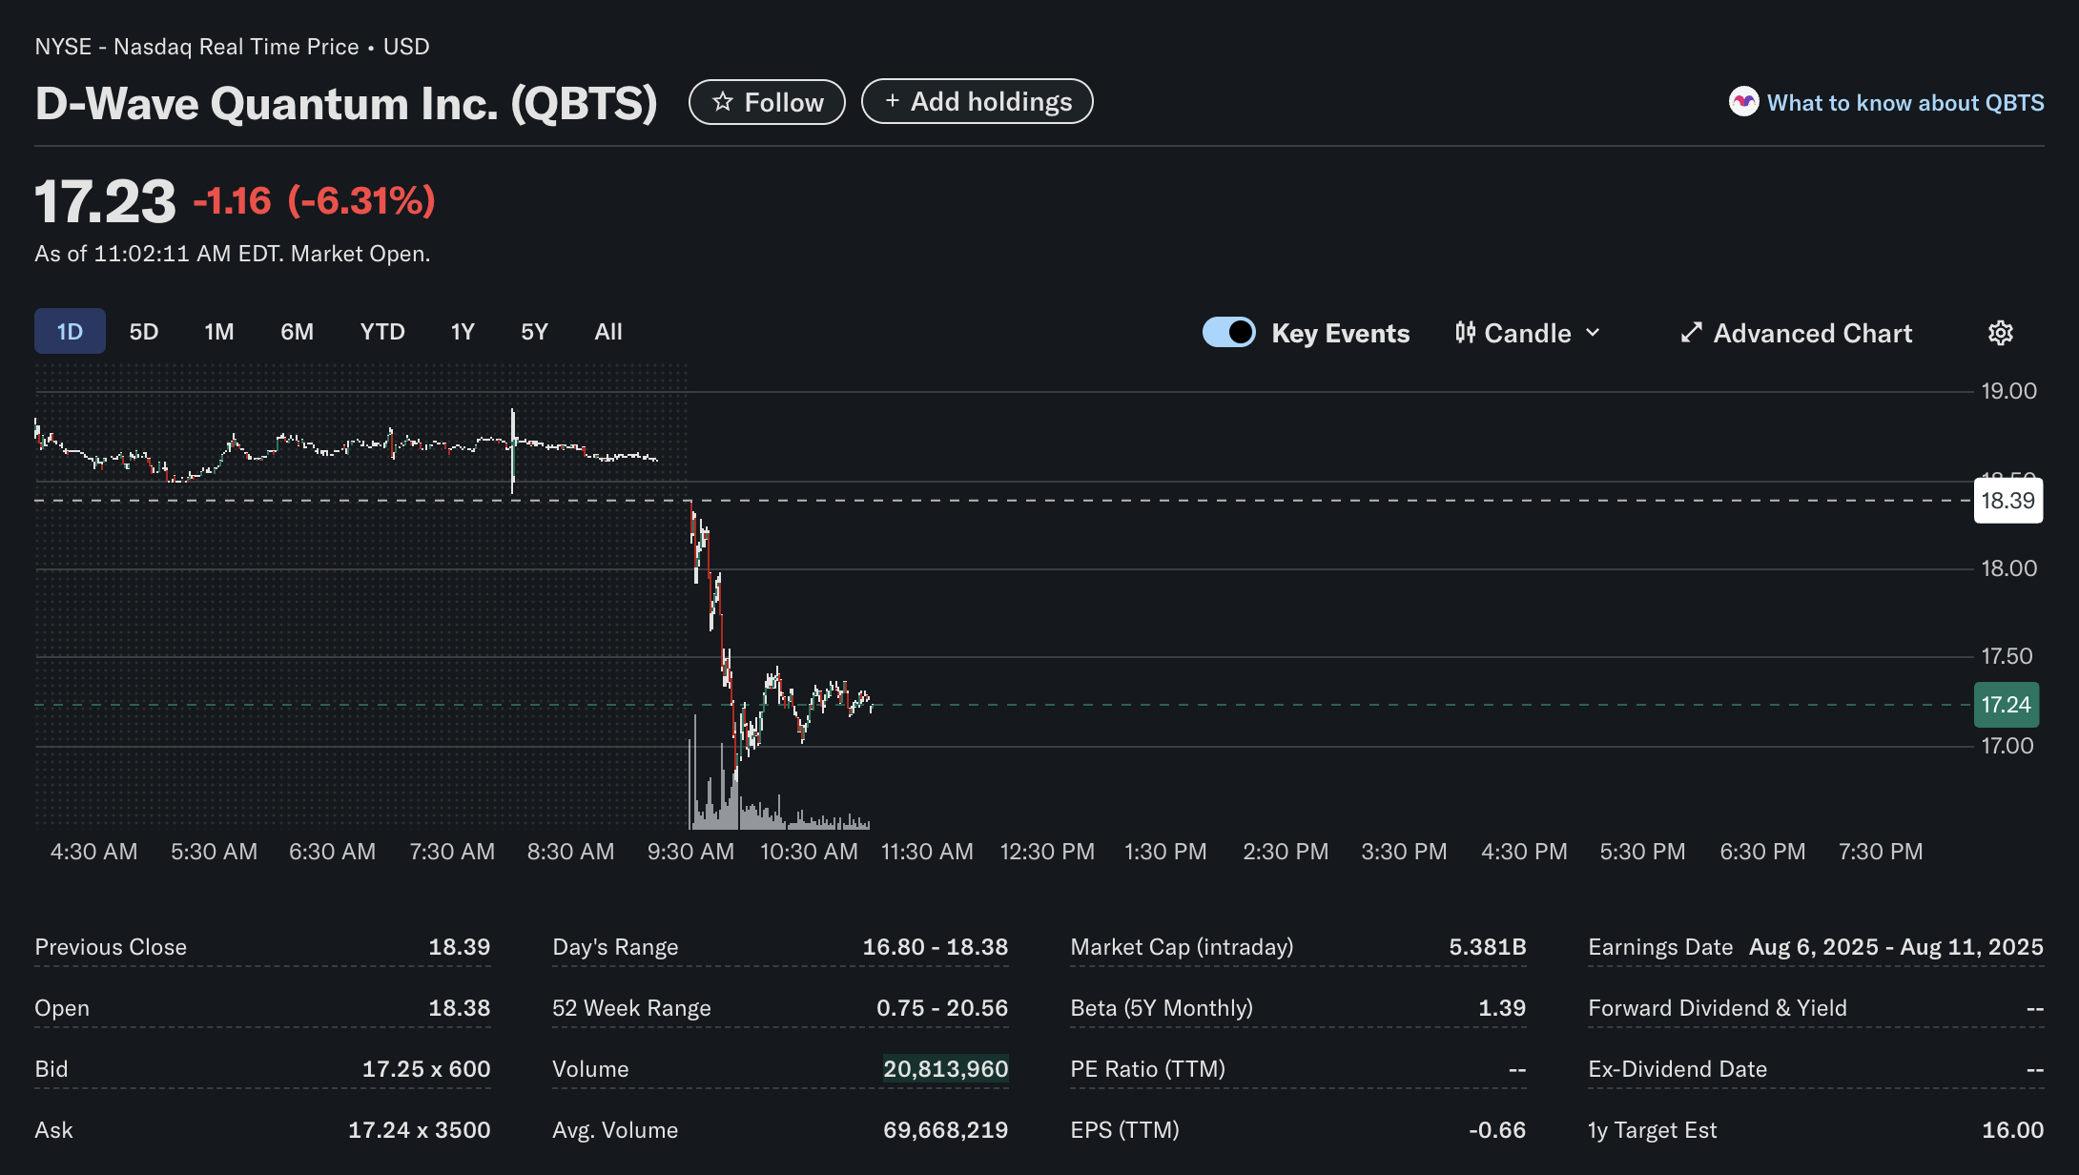
Task: Open the Advanced Chart link
Action: point(1796,333)
